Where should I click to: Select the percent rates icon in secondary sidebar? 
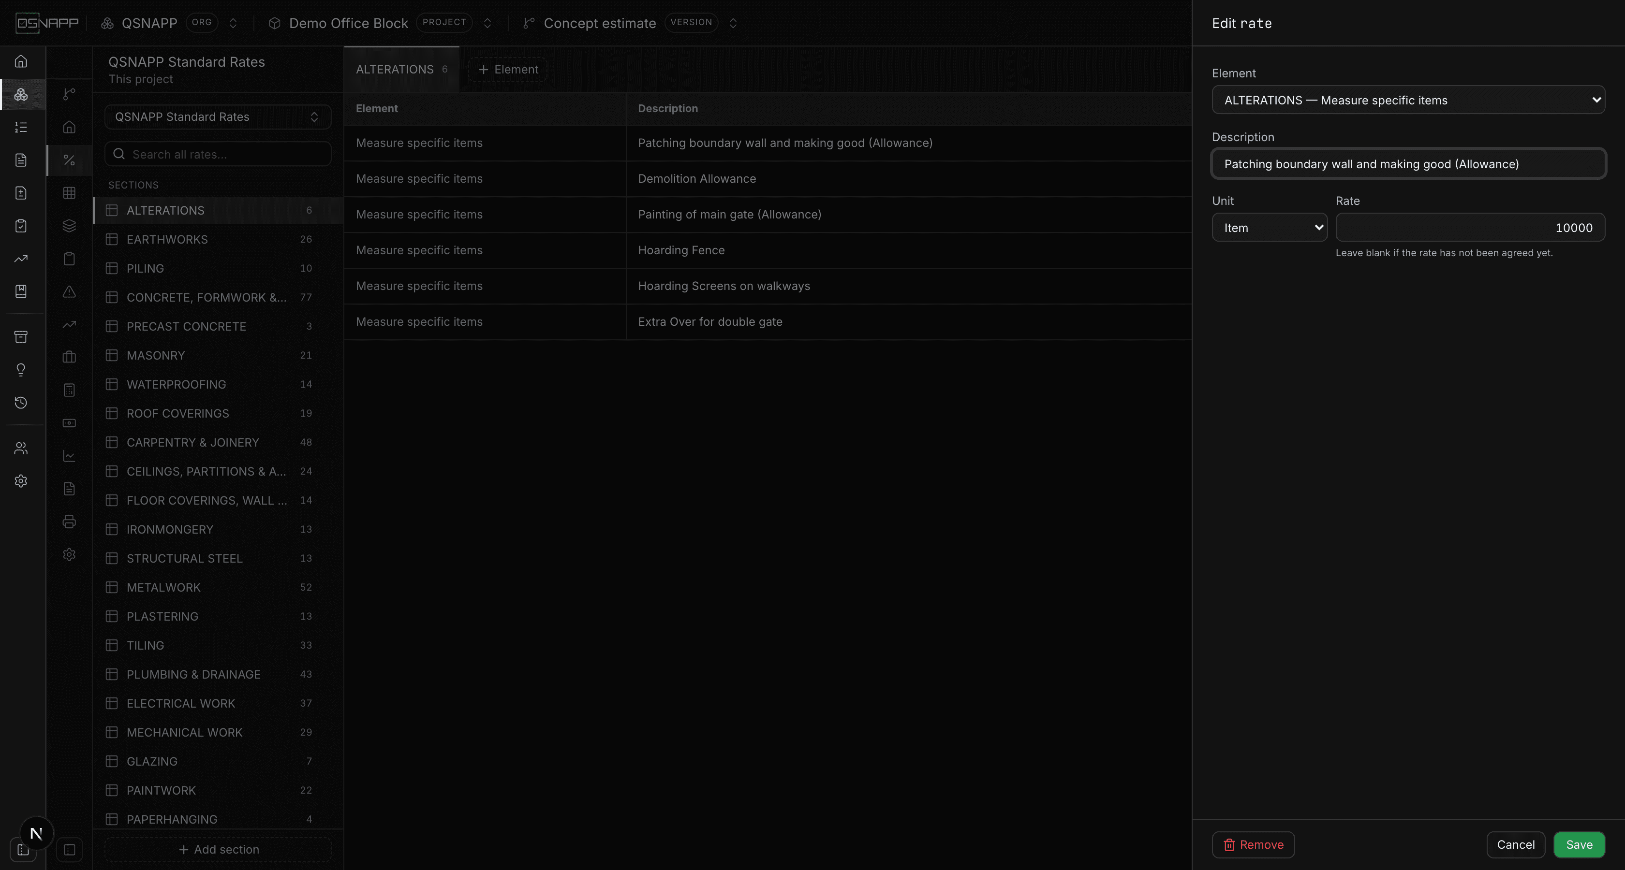[69, 160]
